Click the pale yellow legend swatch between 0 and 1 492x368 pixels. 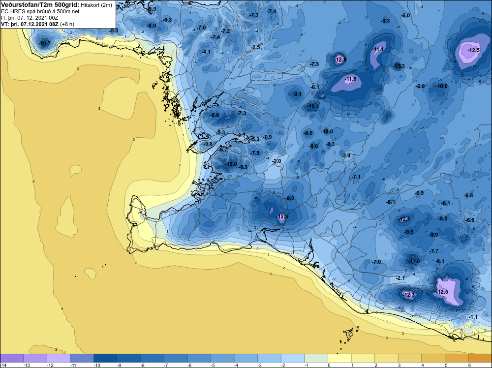pyautogui.click(x=339, y=358)
